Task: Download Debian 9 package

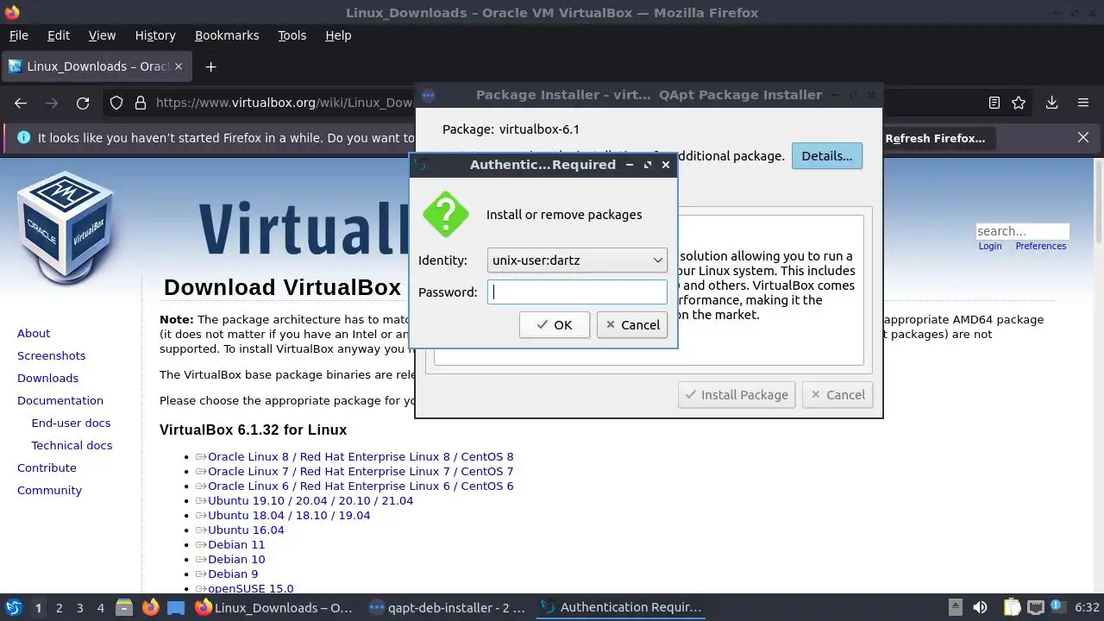Action: click(233, 574)
